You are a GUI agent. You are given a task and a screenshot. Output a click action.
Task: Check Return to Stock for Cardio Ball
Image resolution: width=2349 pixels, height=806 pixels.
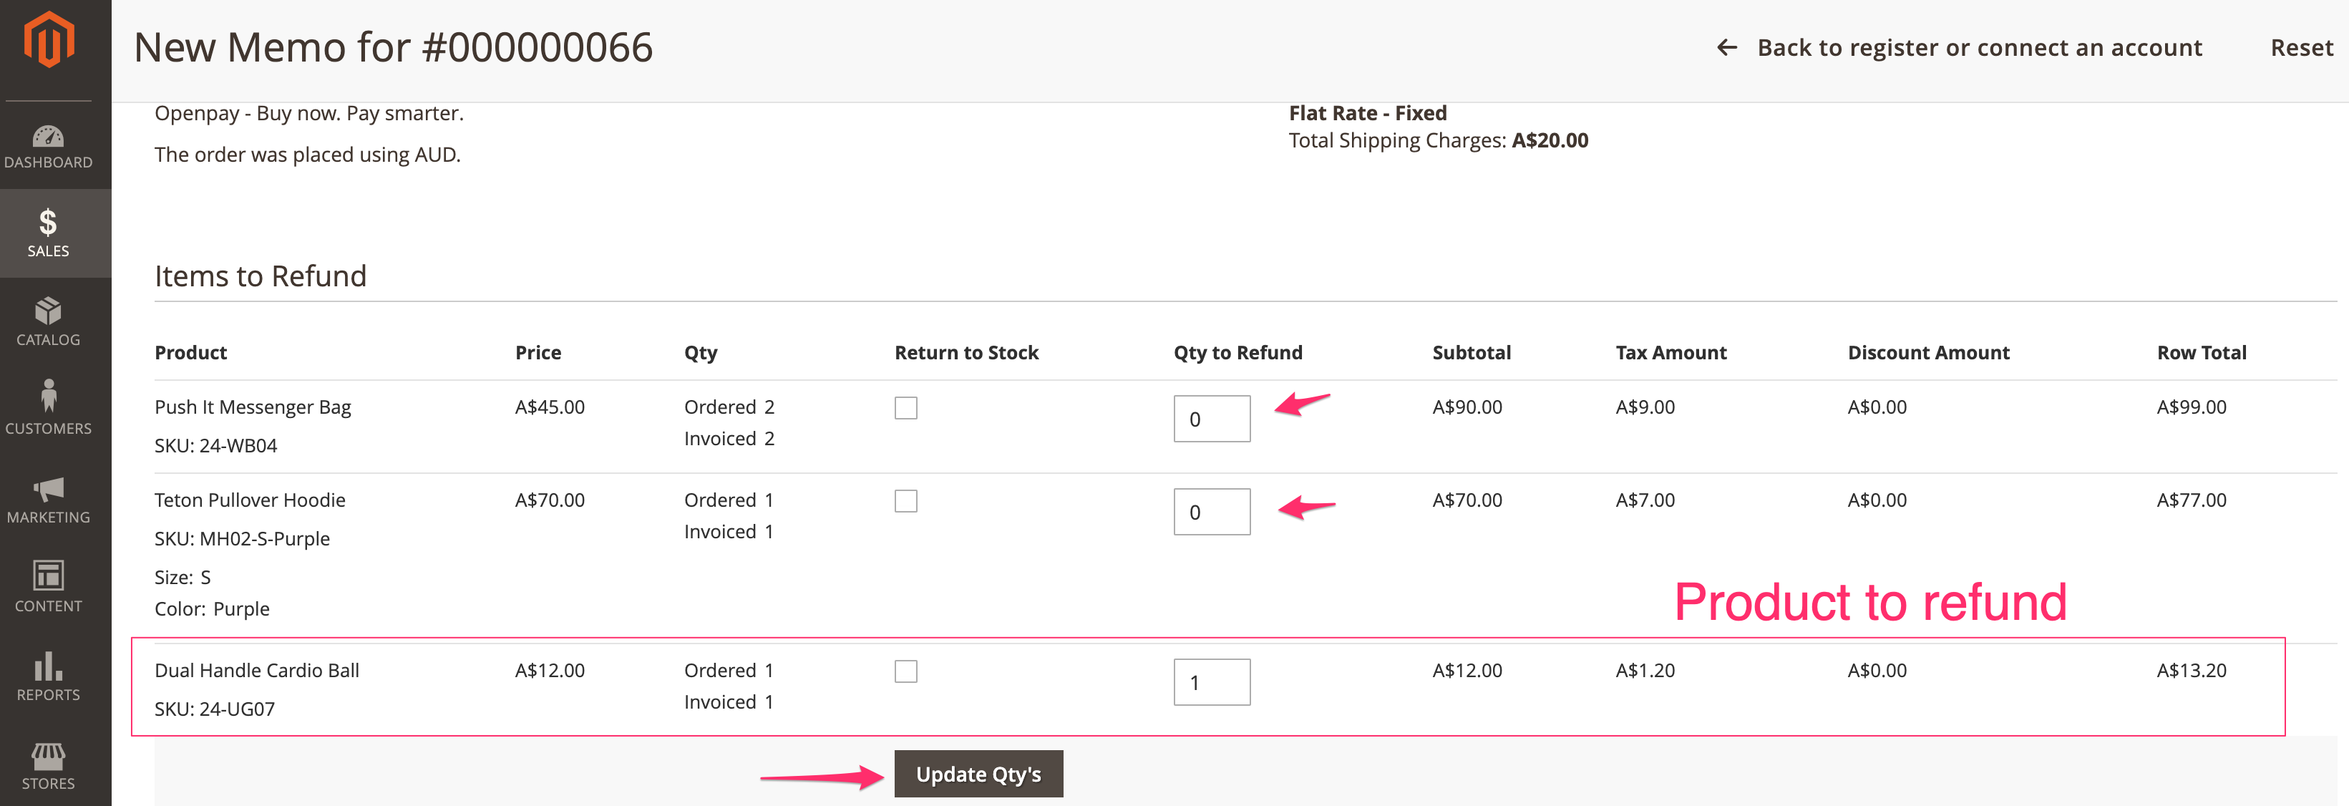pyautogui.click(x=905, y=671)
